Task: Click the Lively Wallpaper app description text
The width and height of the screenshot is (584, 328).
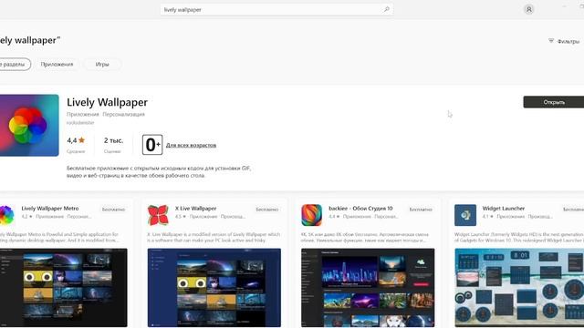Action: 159,172
